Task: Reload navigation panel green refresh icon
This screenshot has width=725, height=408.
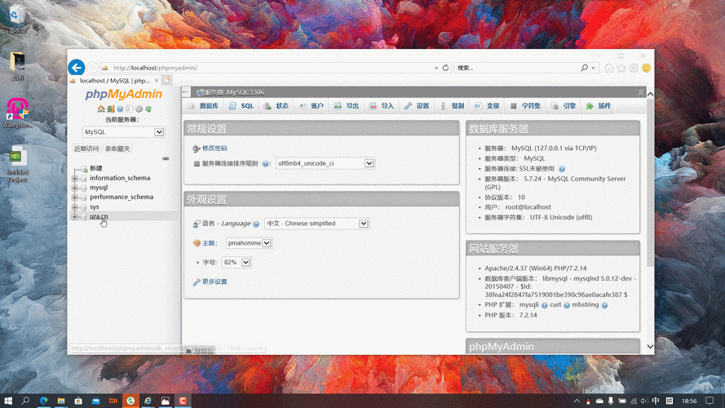Action: pyautogui.click(x=148, y=109)
